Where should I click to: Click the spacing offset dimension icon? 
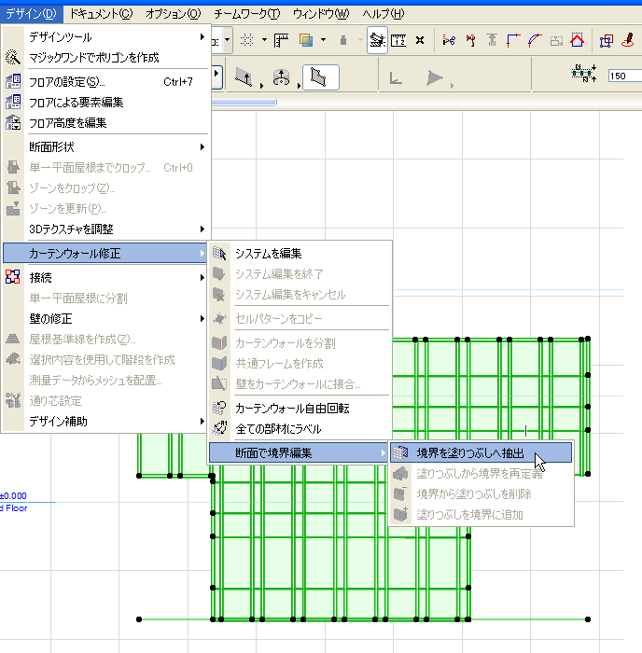[x=583, y=74]
